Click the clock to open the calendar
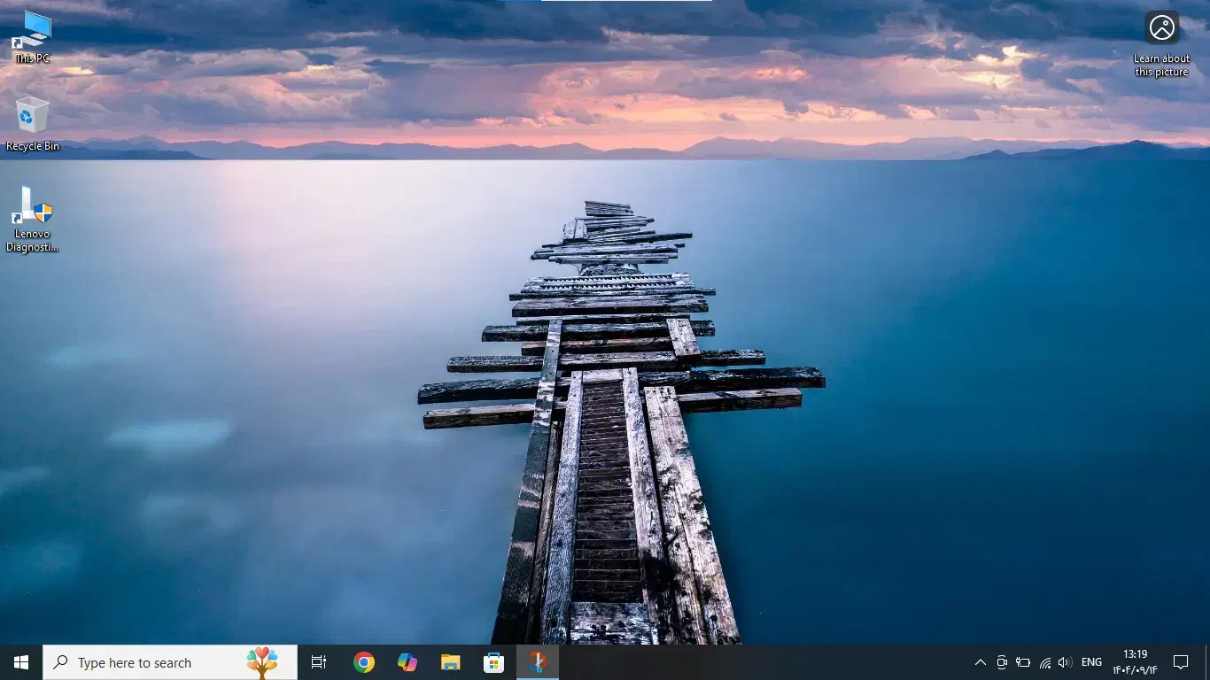1210x680 pixels. pyautogui.click(x=1134, y=661)
